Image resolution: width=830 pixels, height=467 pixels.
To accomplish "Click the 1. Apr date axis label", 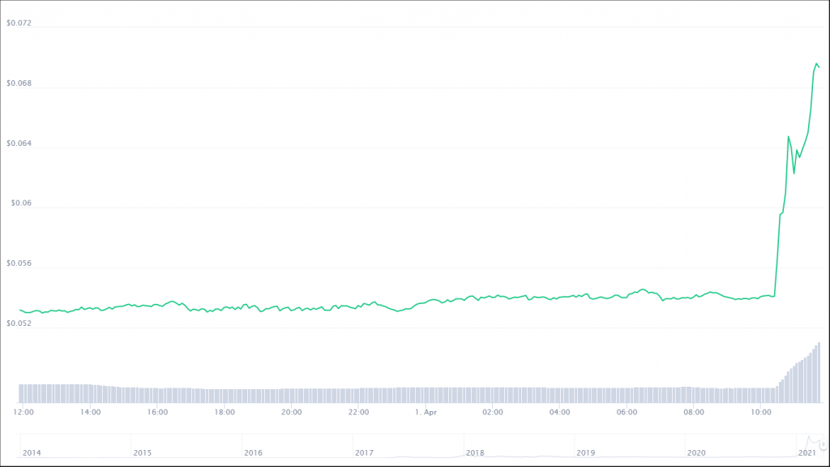I will (x=426, y=412).
